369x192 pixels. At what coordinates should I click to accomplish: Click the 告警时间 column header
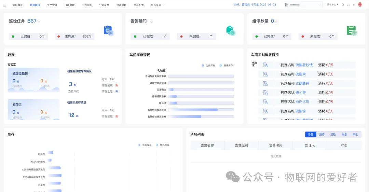(x=276, y=146)
